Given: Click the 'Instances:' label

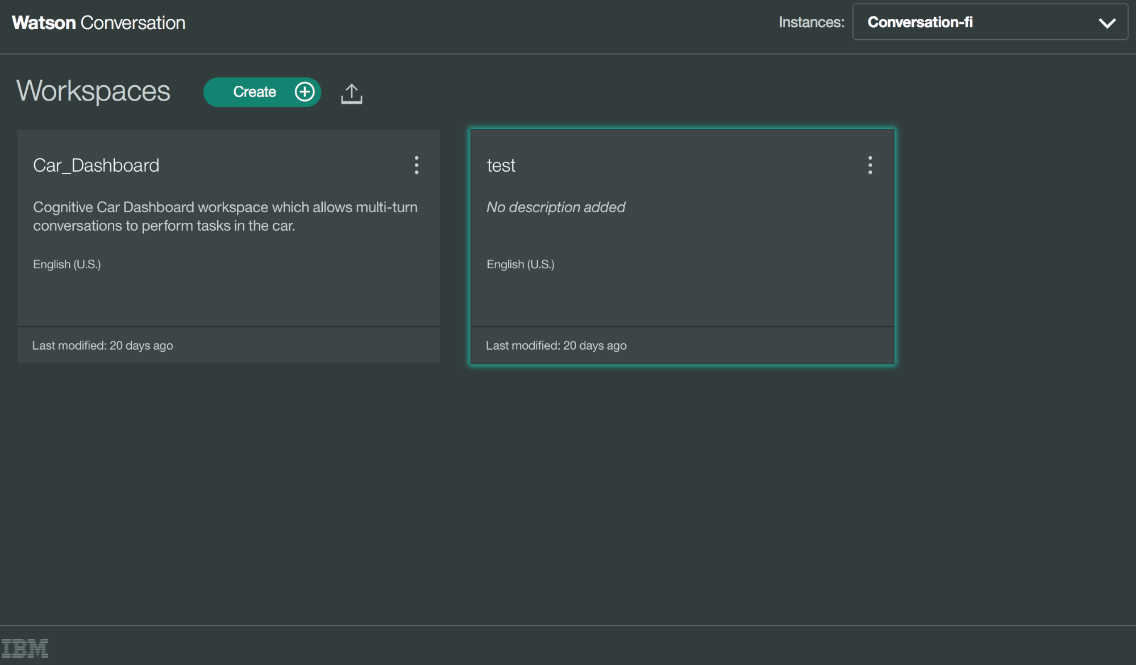Looking at the screenshot, I should pos(812,22).
